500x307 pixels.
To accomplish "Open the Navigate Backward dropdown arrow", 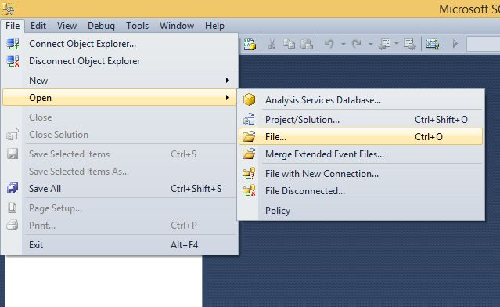I will (x=397, y=43).
